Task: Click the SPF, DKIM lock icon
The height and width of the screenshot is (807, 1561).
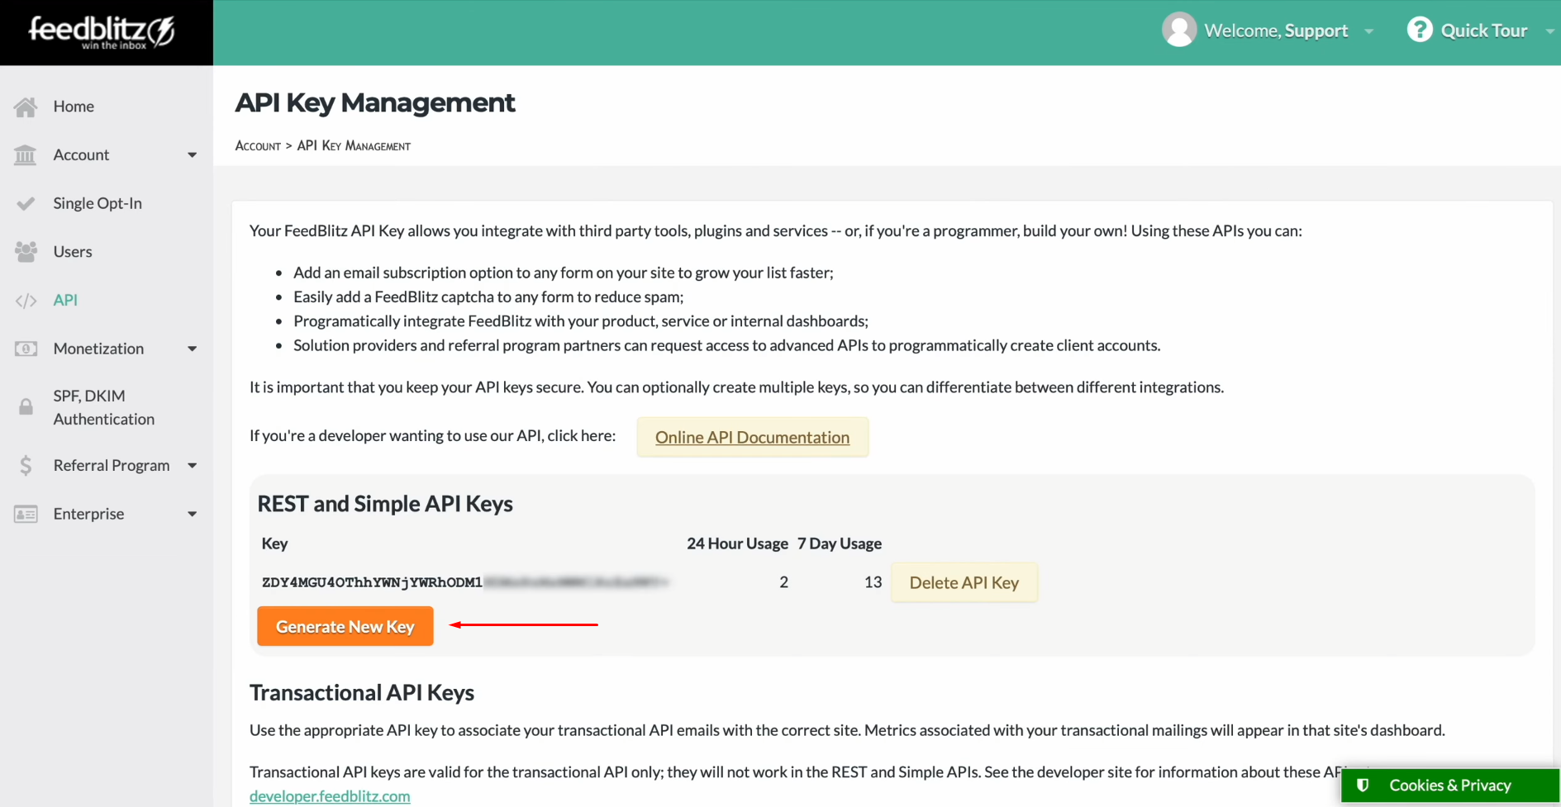Action: (26, 407)
